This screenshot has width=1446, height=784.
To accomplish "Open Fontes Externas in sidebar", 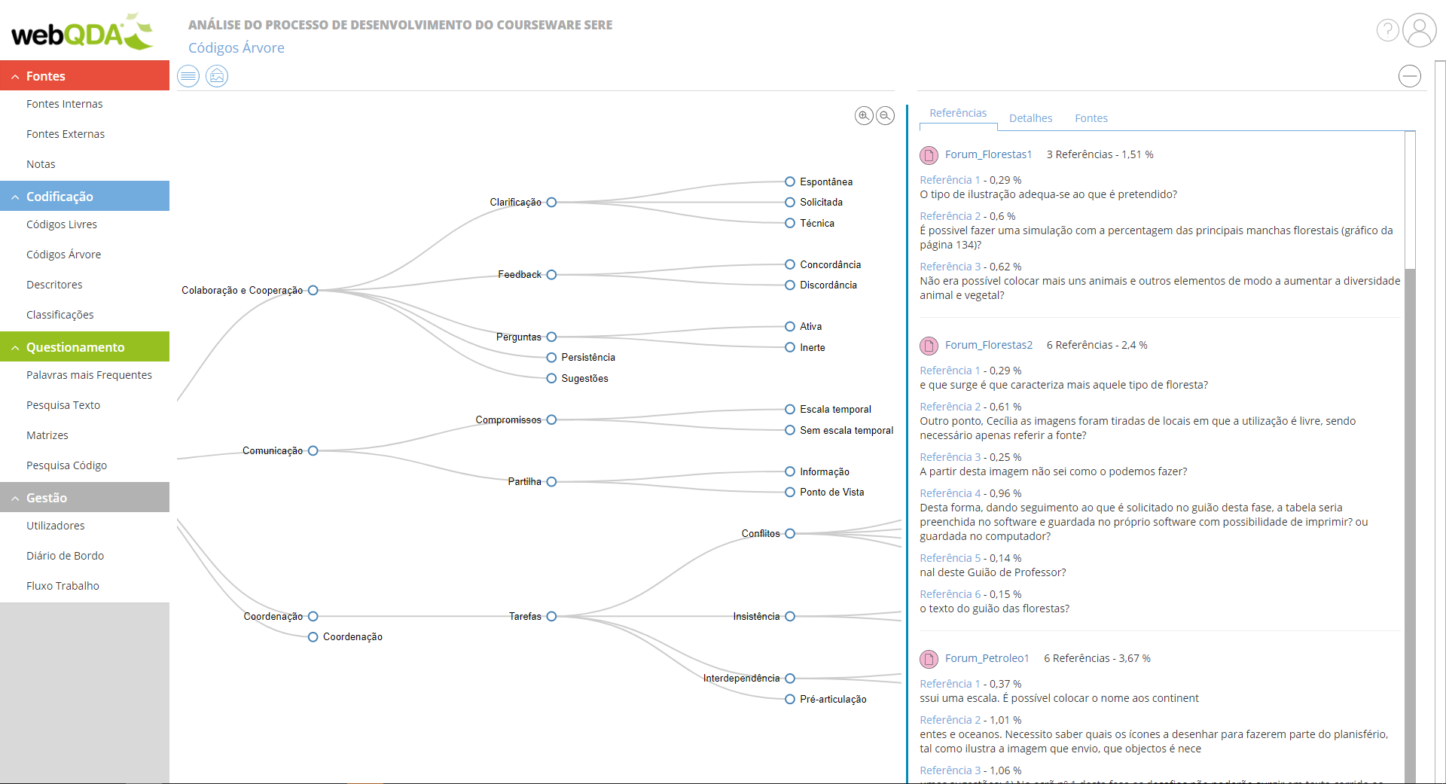I will point(66,134).
